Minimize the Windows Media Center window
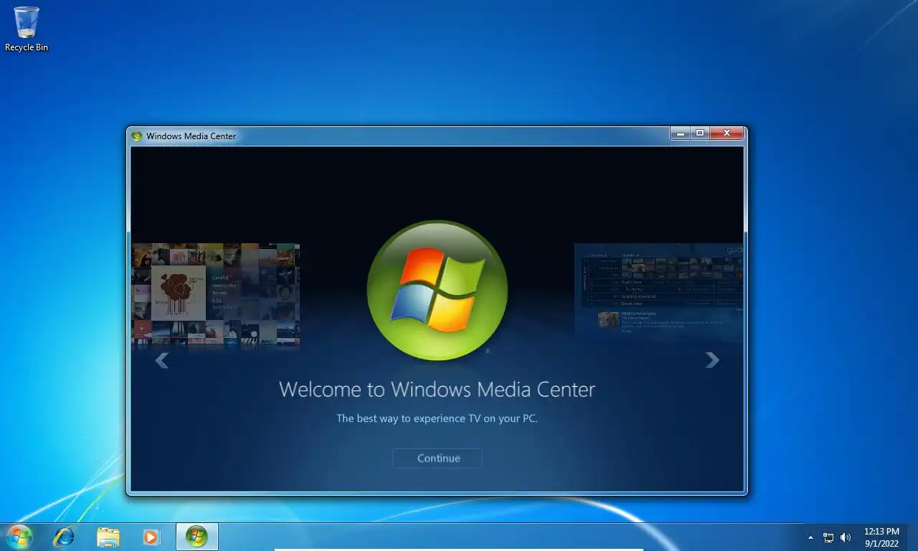 (680, 133)
